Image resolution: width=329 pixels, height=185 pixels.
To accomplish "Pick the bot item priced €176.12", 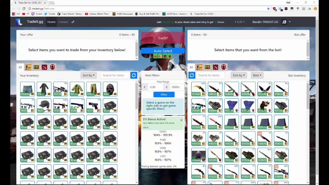I will tap(264, 105).
